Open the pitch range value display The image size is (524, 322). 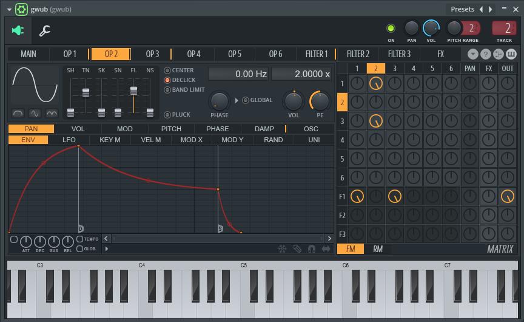pos(471,28)
